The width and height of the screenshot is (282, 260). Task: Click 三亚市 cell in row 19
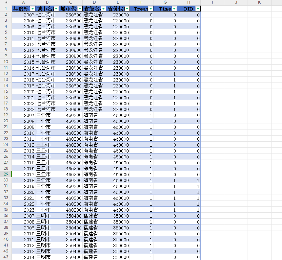[47, 115]
